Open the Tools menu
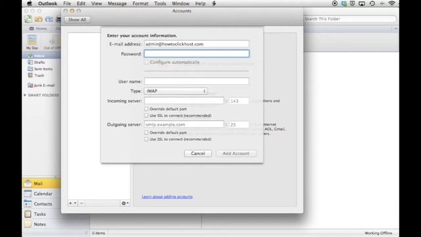Screen dimensions: 421x237 pos(160,3)
